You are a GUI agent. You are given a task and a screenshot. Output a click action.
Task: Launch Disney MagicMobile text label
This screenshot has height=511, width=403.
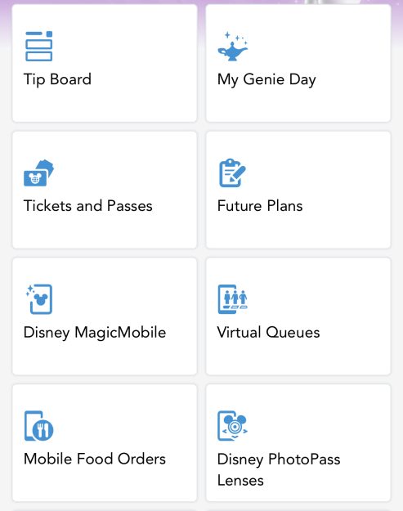point(95,333)
